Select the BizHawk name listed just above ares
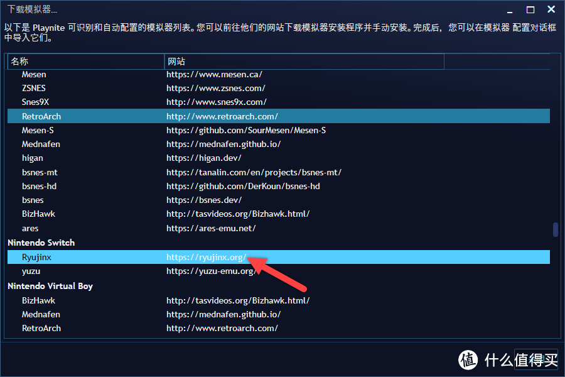The width and height of the screenshot is (565, 377). pyautogui.click(x=38, y=214)
